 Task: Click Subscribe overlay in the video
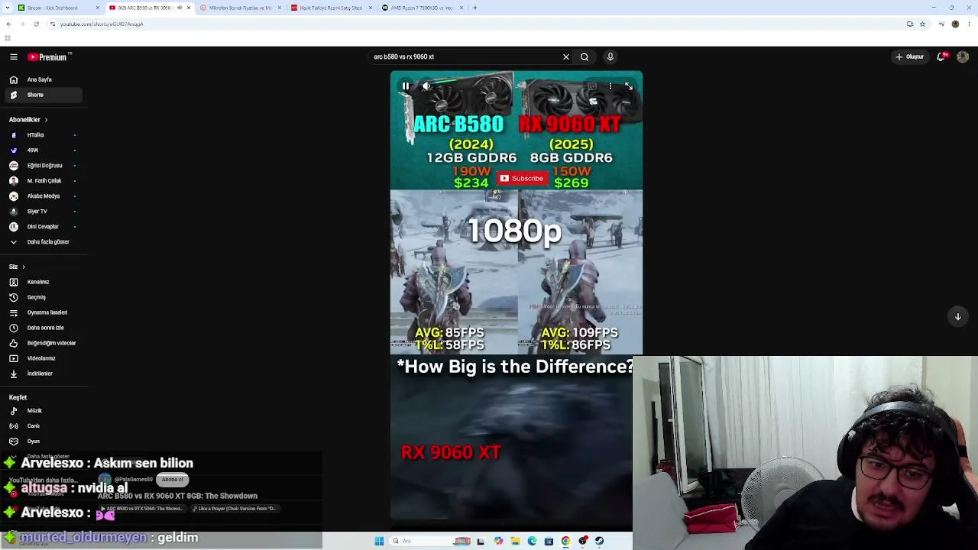click(x=522, y=179)
